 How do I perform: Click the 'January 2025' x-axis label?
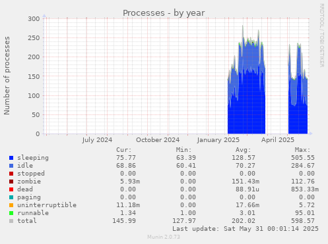[218, 140]
